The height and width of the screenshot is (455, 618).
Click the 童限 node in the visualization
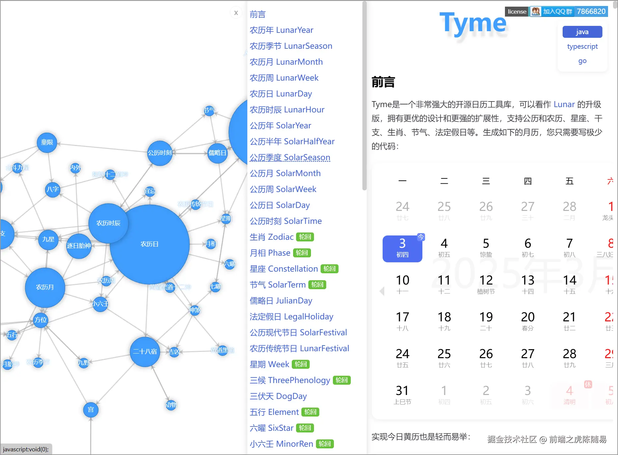tap(47, 142)
